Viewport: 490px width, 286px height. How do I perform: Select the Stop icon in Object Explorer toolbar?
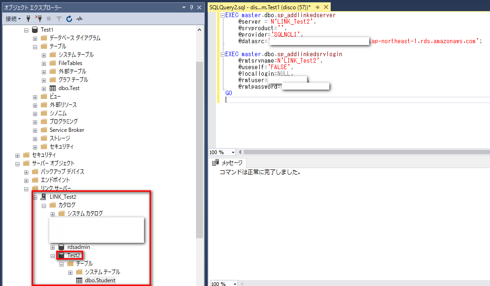click(x=49, y=19)
